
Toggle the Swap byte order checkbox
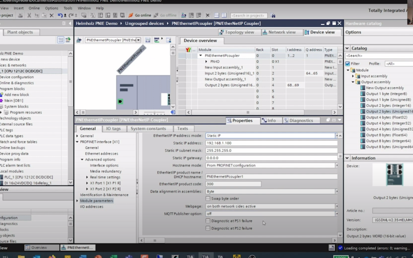pyautogui.click(x=208, y=198)
